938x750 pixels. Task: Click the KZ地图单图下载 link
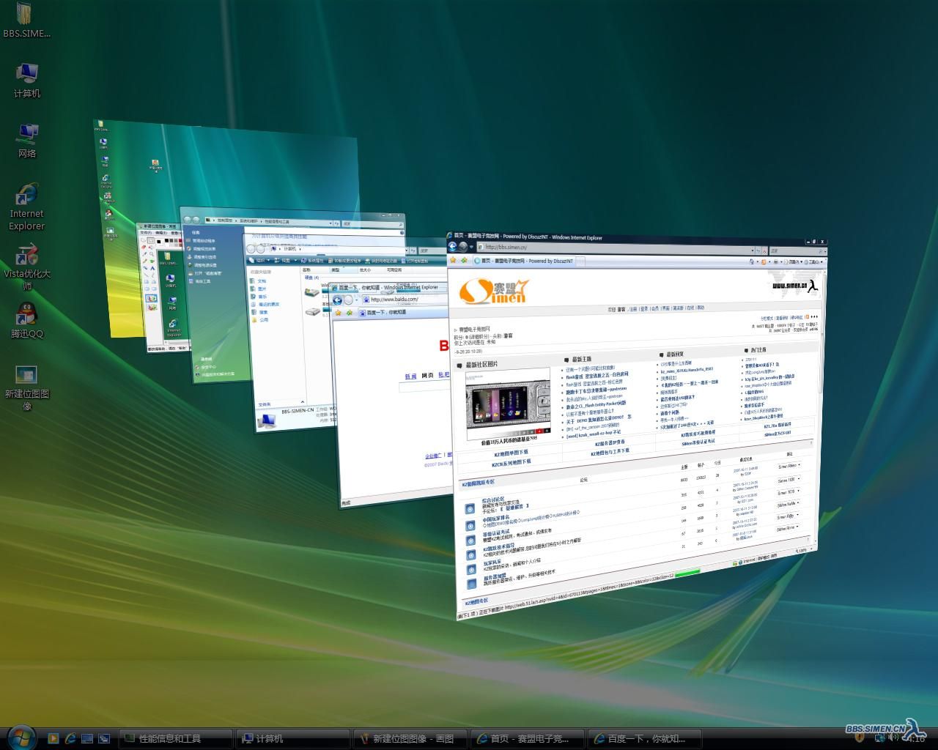point(512,453)
